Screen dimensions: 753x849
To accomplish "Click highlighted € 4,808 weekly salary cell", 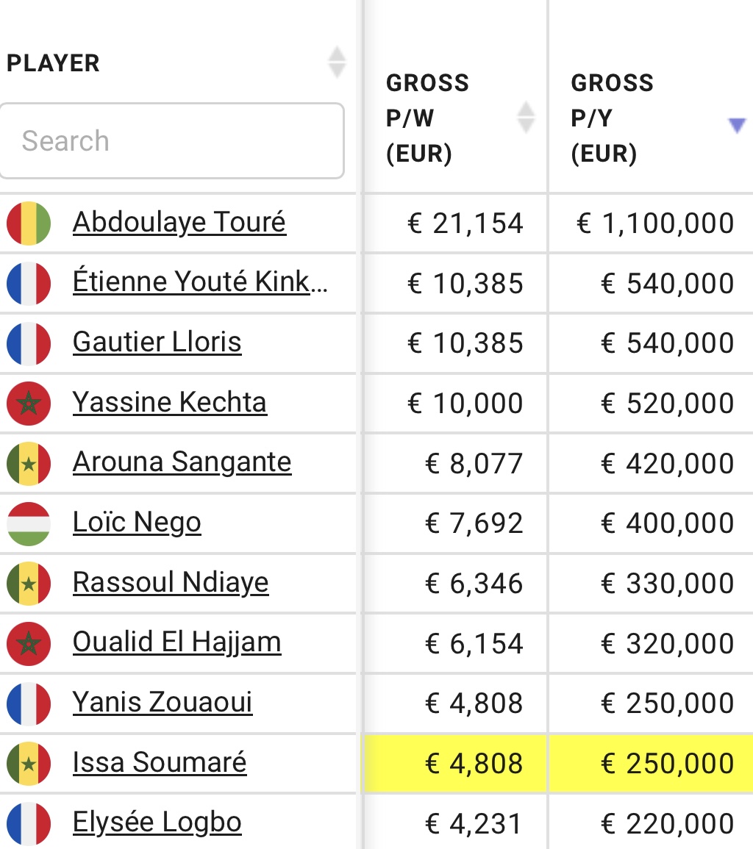I will click(x=455, y=764).
